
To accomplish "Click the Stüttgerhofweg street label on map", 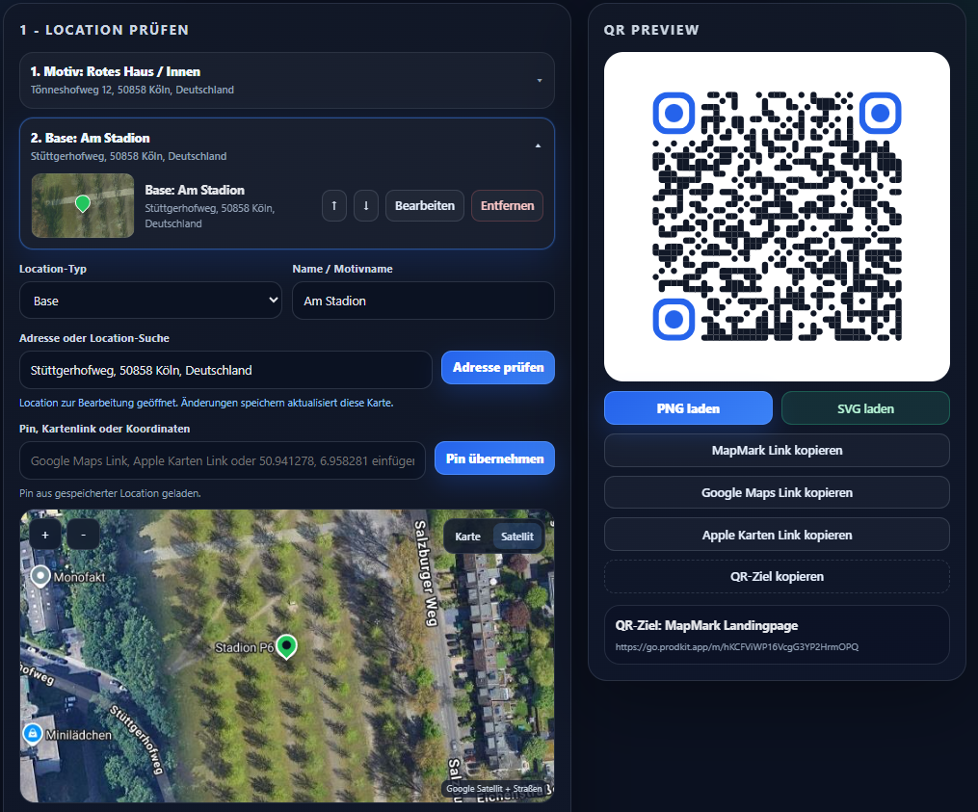I will 137,740.
